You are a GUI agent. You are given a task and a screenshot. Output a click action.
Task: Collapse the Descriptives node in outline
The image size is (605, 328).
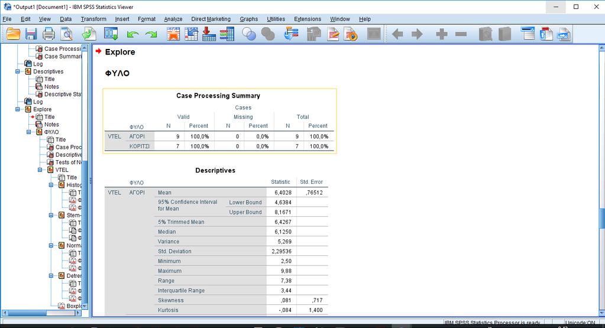(x=17, y=72)
